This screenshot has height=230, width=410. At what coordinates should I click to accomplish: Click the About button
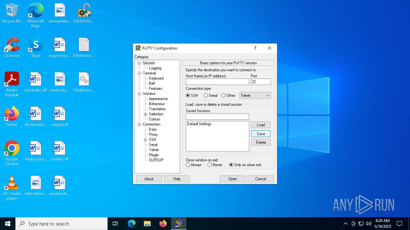[149, 179]
